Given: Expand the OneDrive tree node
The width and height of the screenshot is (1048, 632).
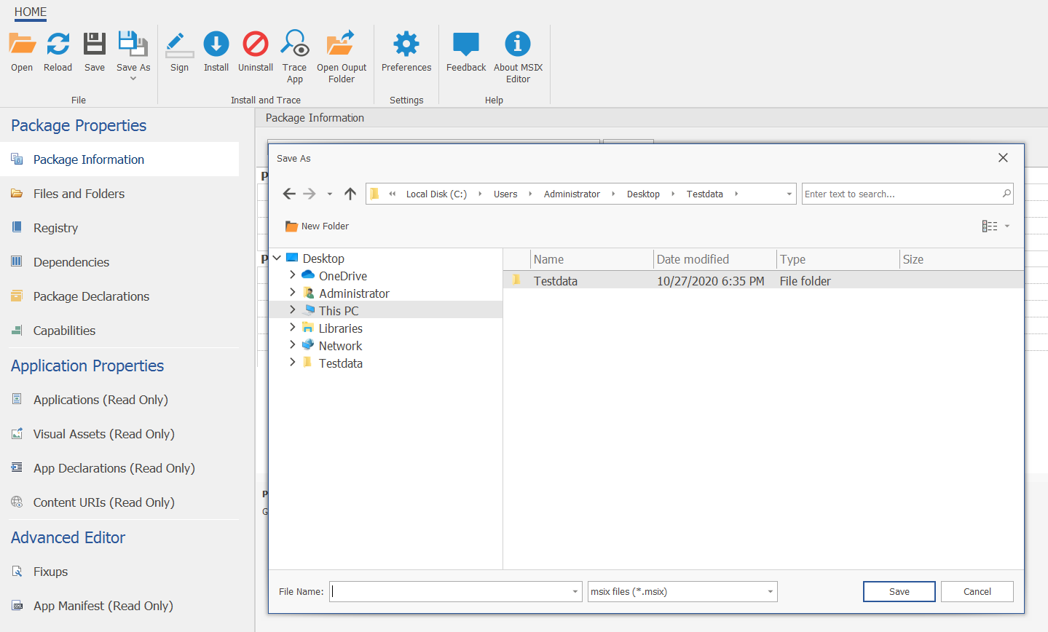Looking at the screenshot, I should coord(293,275).
